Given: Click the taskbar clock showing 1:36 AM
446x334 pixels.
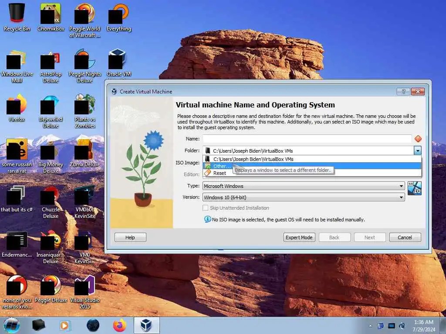Looking at the screenshot, I should [x=424, y=326].
